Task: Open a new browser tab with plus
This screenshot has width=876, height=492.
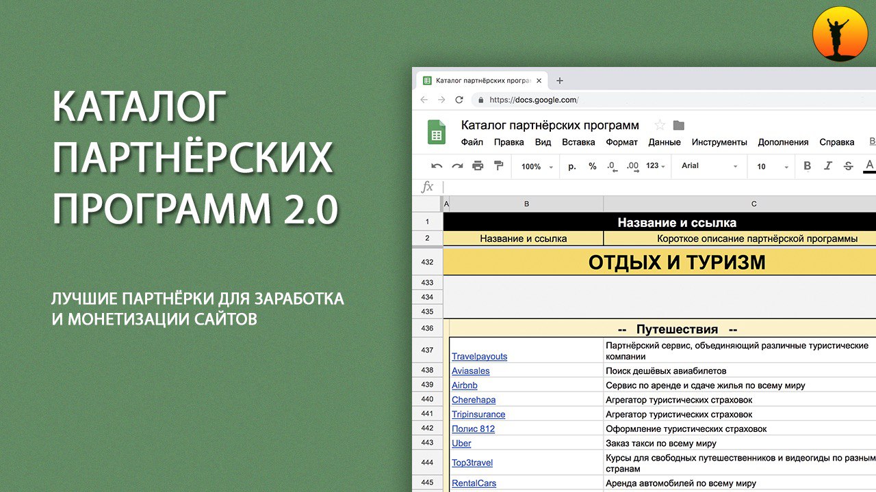Action: click(559, 81)
